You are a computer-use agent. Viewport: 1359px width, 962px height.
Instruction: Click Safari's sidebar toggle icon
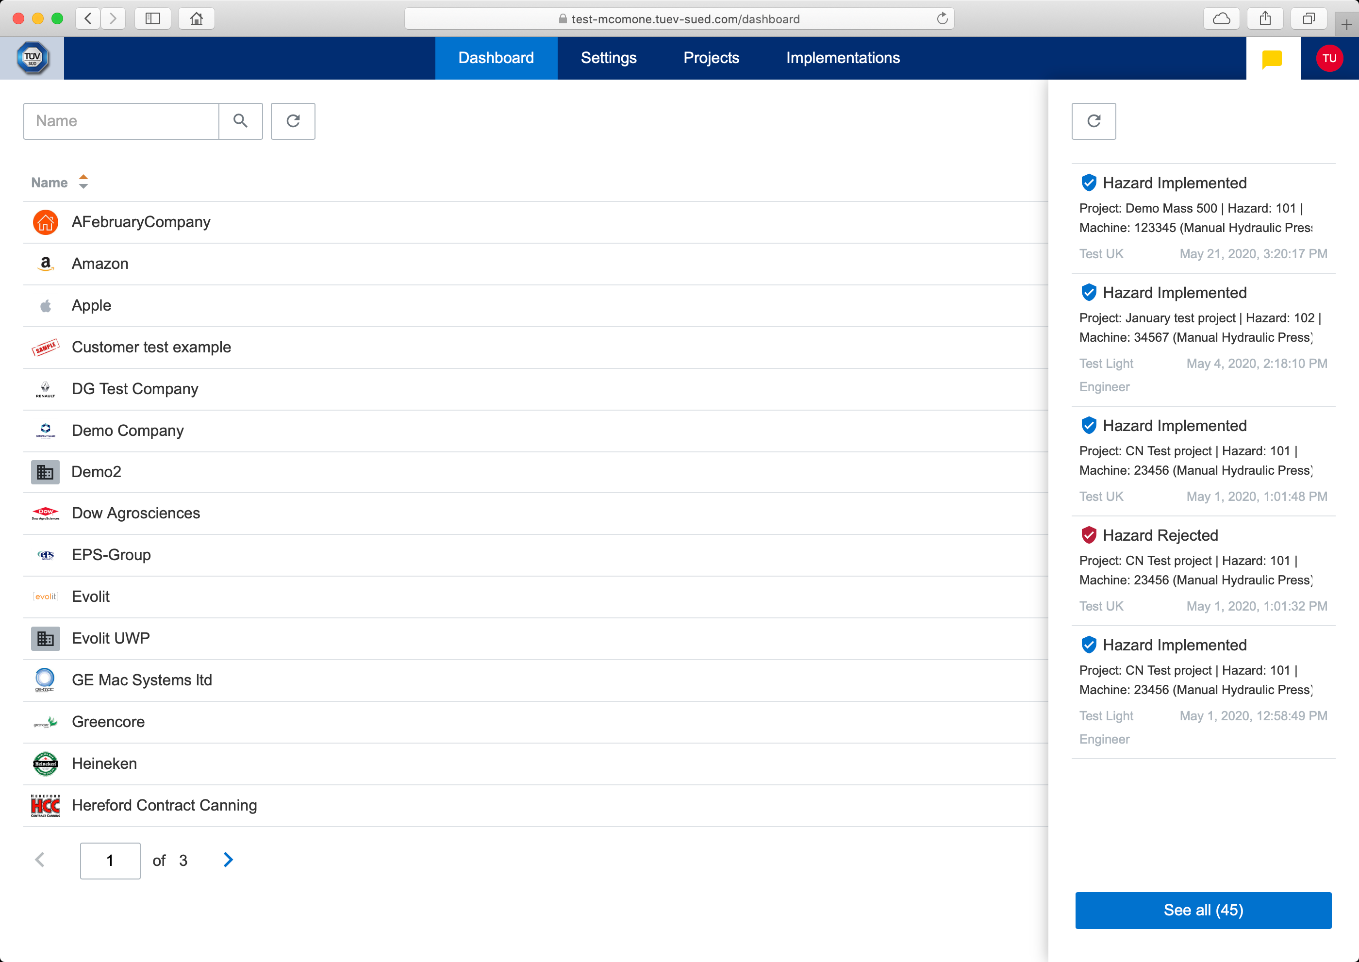tap(153, 18)
